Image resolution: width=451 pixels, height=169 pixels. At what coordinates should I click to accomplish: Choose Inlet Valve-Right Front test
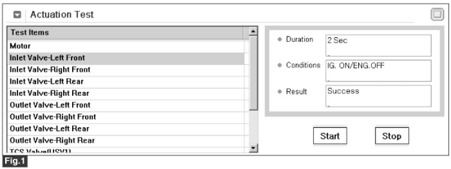point(126,70)
